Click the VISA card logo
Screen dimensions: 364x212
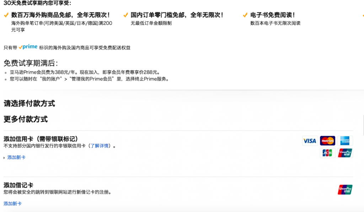coord(310,141)
